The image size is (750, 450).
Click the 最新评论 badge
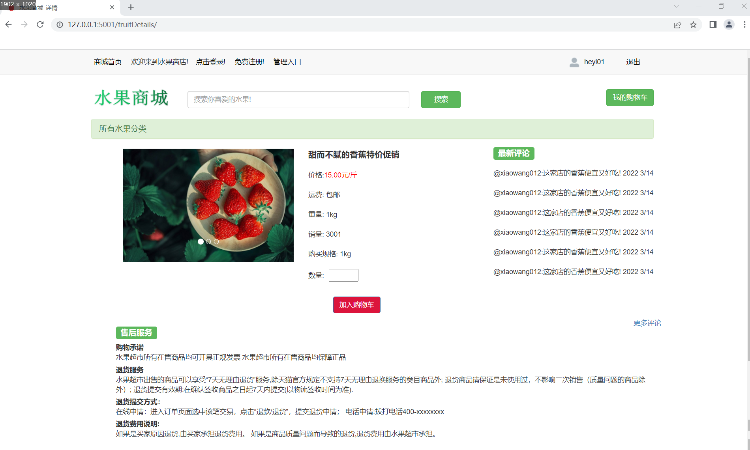514,153
